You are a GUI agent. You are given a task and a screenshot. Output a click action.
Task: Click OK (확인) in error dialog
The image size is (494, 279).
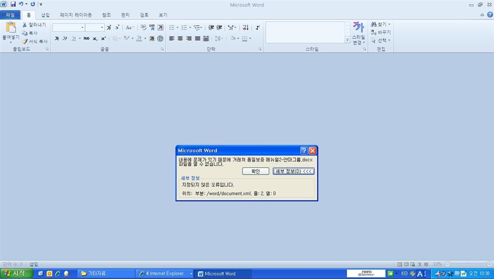point(256,171)
